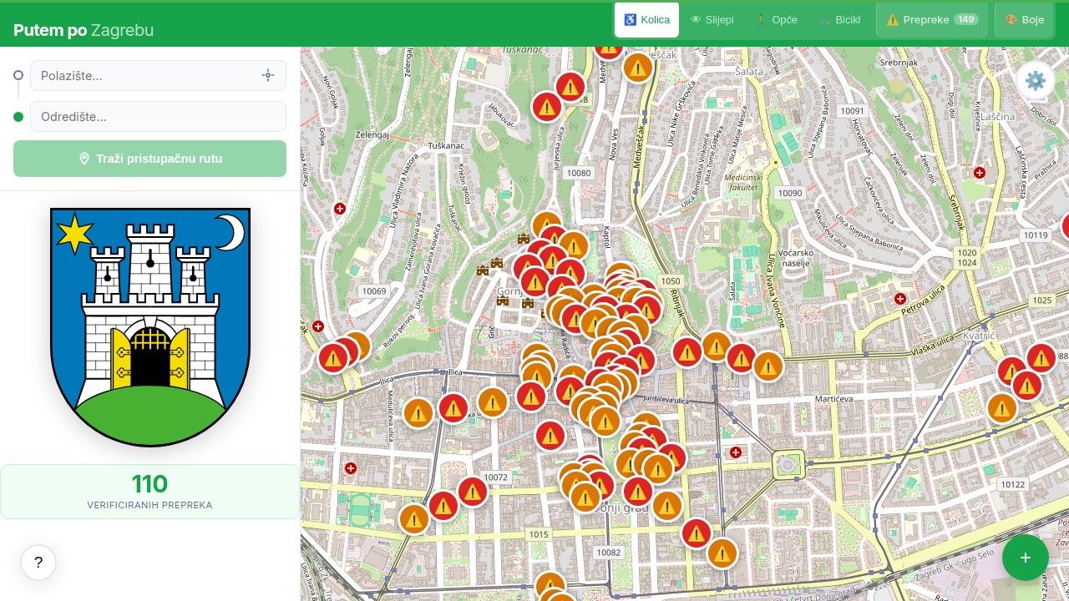Image resolution: width=1069 pixels, height=601 pixels.
Task: Click the Traži pristupačnu rutu button
Action: pyautogui.click(x=149, y=159)
